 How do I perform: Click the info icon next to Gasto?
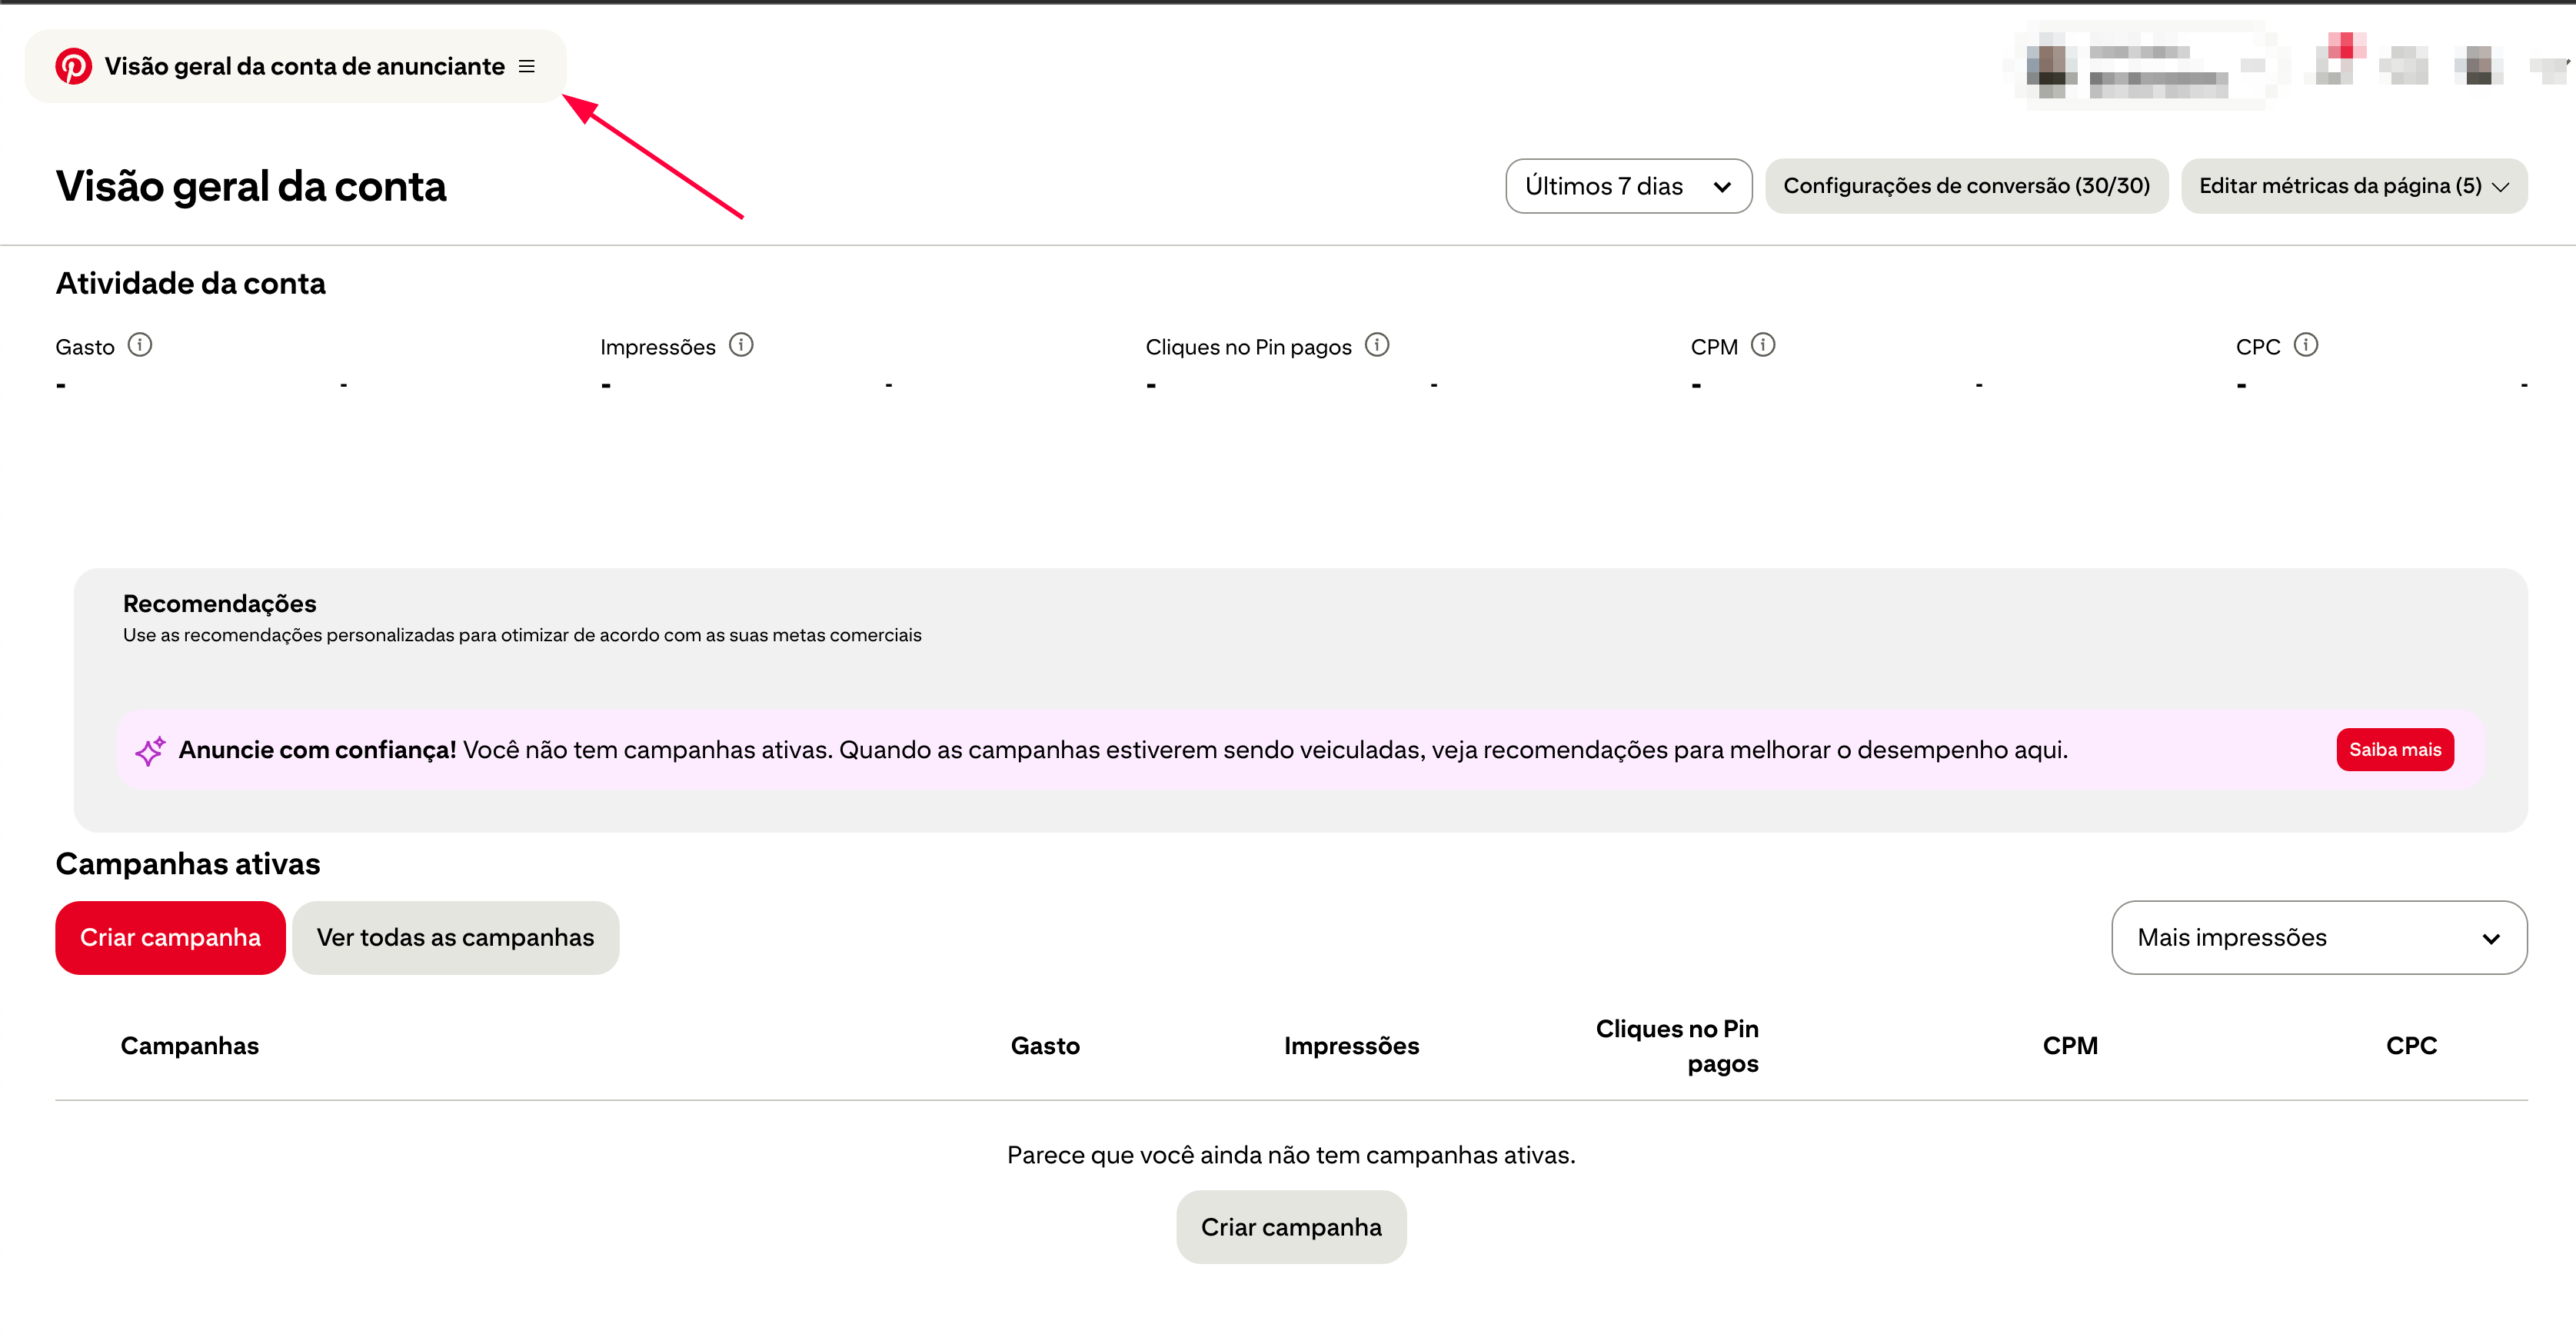click(x=140, y=345)
